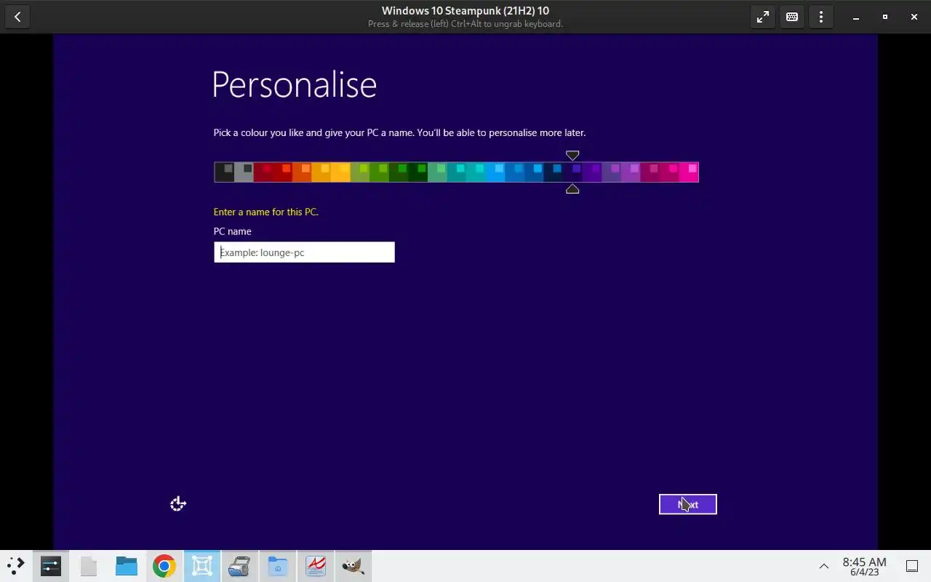This screenshot has width=931, height=582.
Task: Pick the last hot pink colour swatch
Action: tap(689, 172)
